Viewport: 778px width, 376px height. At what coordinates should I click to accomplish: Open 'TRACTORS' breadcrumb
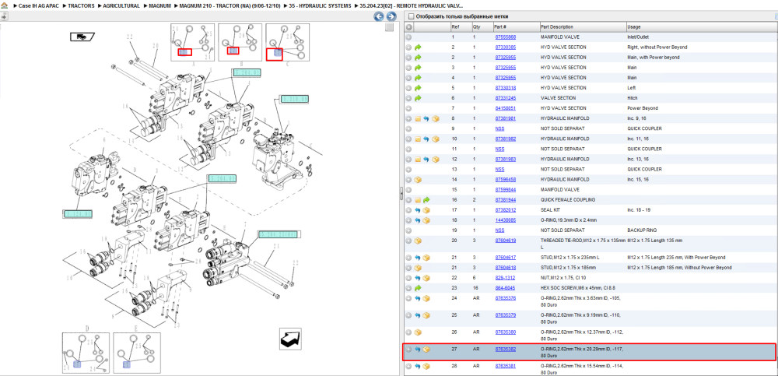(x=82, y=6)
